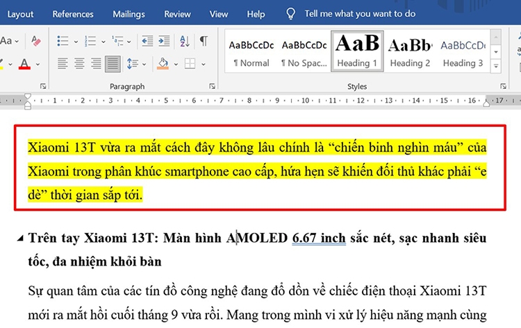
Task: Click the Increase Indent icon
Action: click(164, 41)
